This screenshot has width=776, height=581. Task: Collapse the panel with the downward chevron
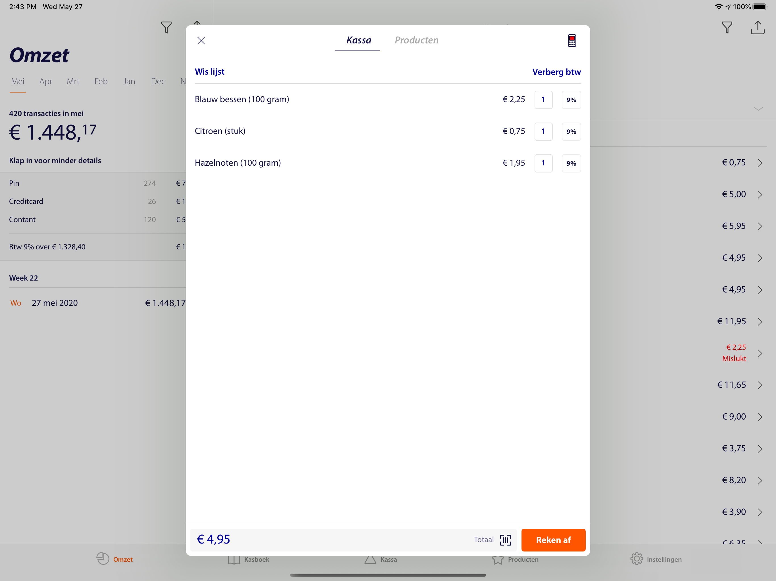(x=759, y=109)
